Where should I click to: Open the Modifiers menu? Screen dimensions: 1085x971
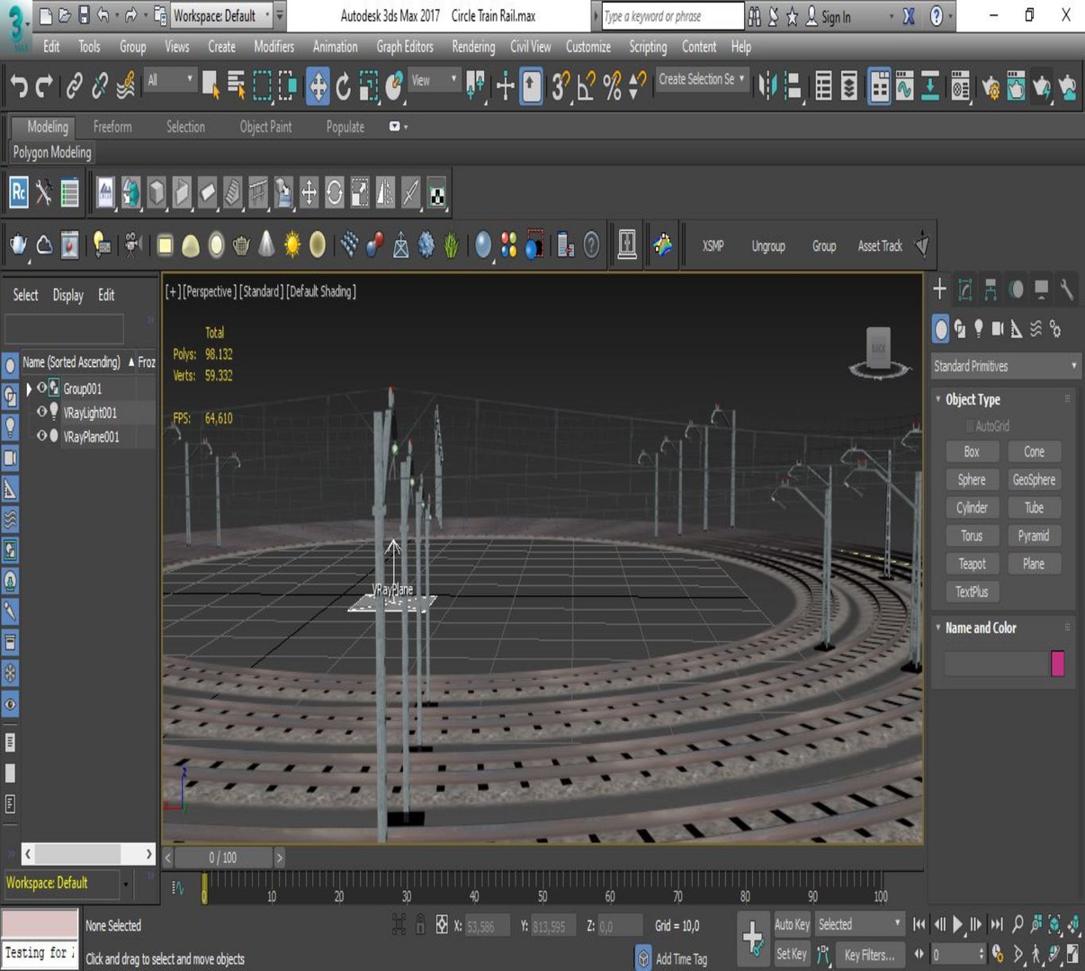[x=273, y=47]
